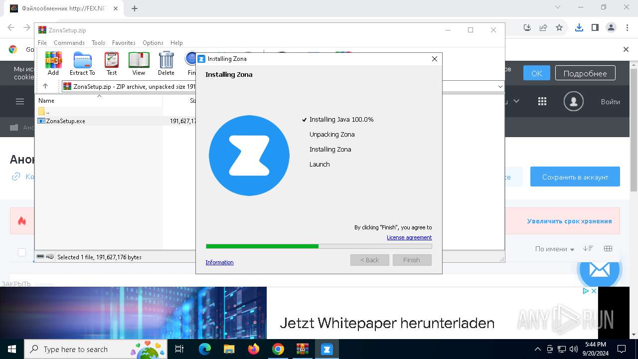Open the Information link in Zona installer

[x=219, y=262]
